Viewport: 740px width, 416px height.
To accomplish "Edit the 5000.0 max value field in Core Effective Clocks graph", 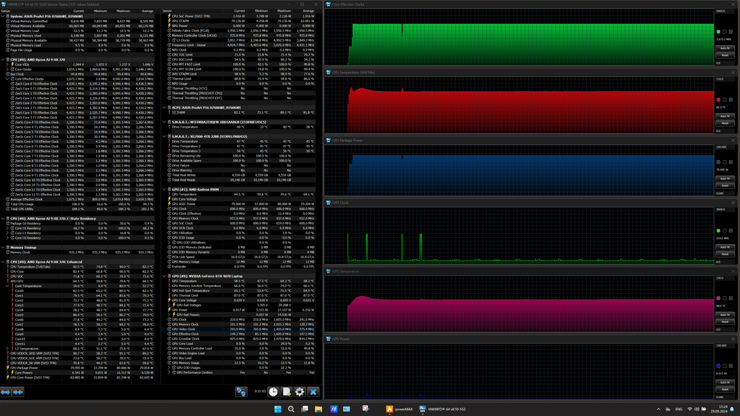I will (725, 11).
